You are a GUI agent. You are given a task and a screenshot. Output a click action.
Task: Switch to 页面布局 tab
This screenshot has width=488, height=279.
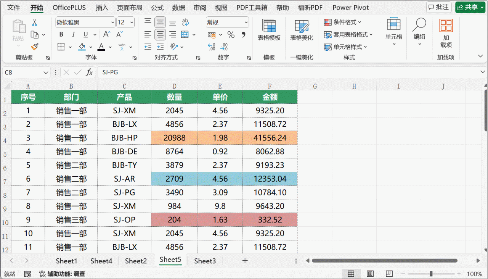pos(130,8)
